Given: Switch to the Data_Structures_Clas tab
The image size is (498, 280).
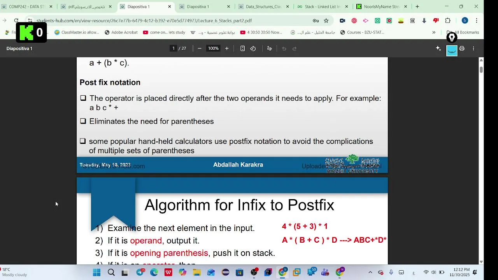Looking at the screenshot, I should [264, 7].
